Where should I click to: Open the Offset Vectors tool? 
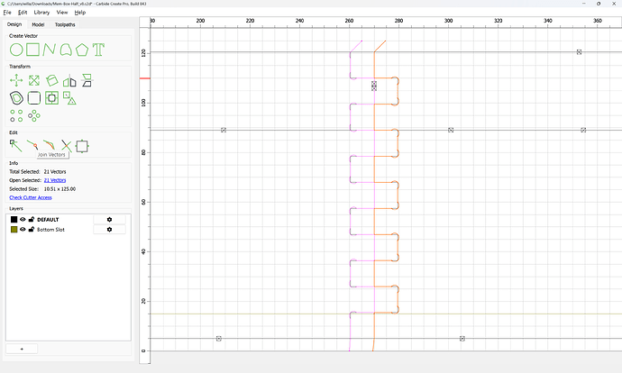tap(16, 98)
